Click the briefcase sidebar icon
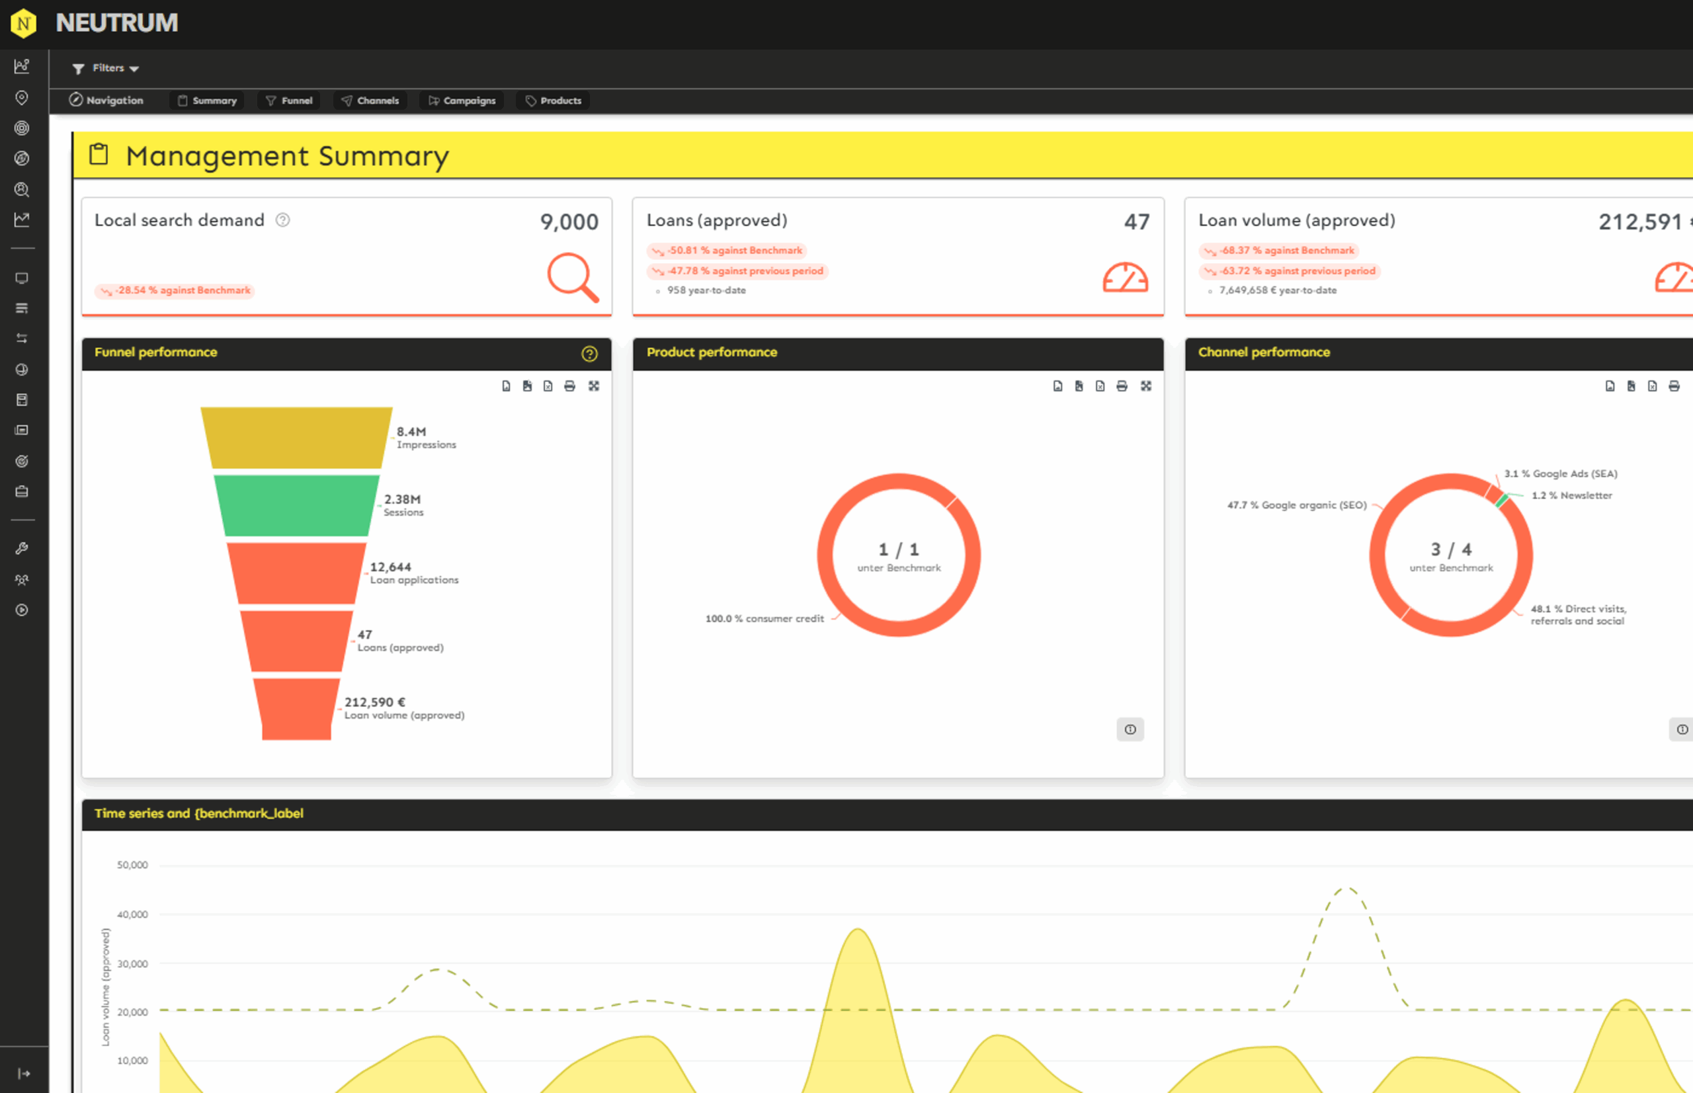This screenshot has height=1093, width=1693. click(x=22, y=491)
